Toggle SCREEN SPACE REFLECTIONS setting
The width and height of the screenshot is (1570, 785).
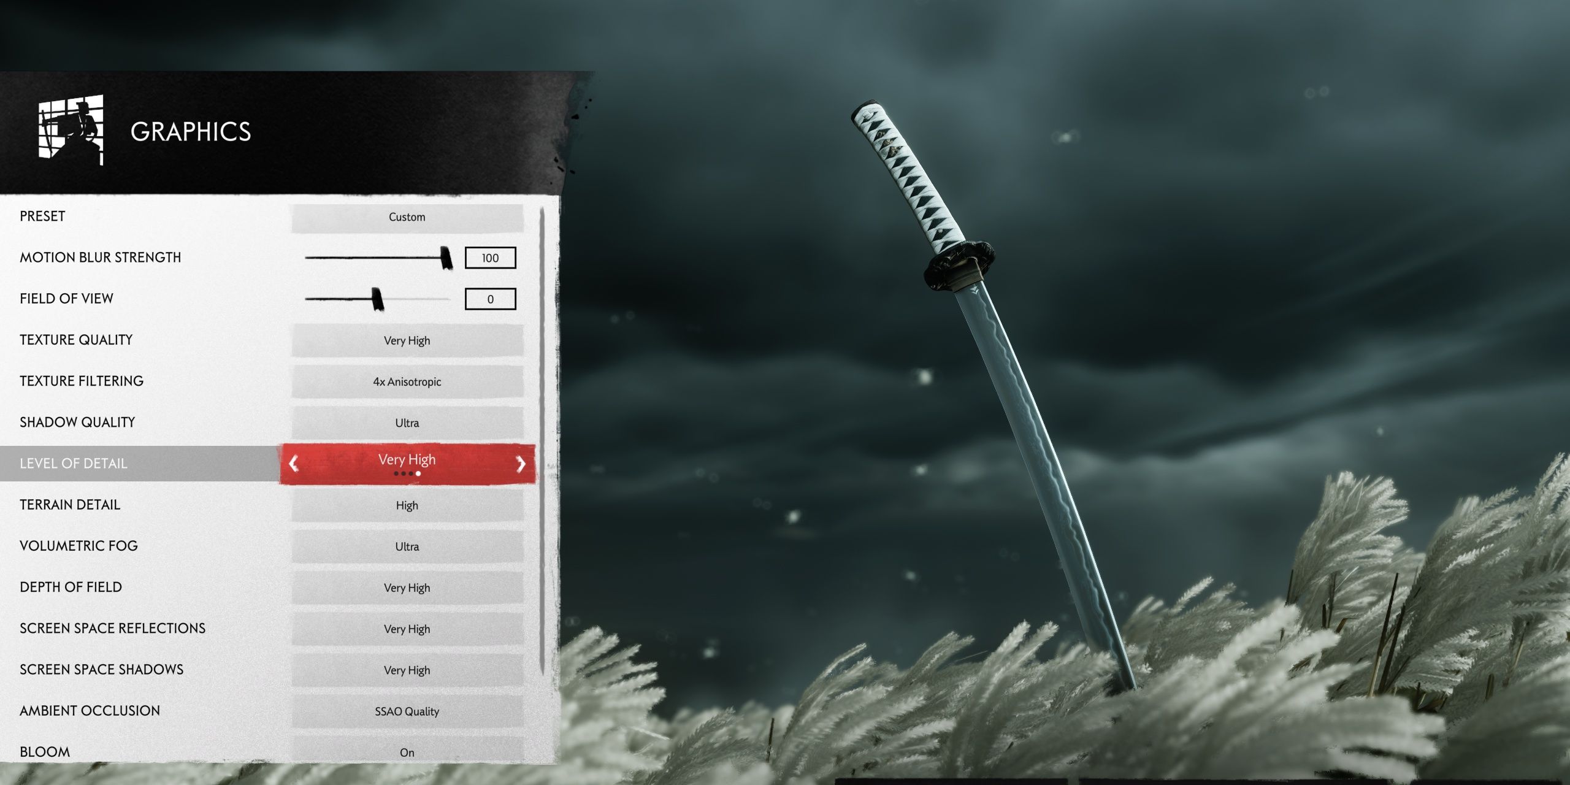point(408,626)
